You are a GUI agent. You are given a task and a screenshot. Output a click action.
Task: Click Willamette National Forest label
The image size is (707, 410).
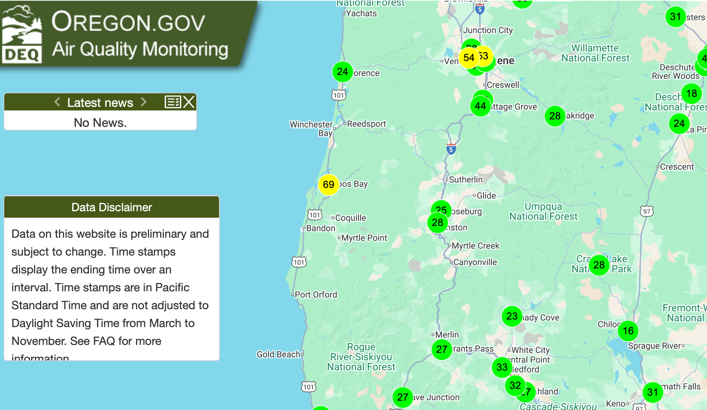click(595, 53)
